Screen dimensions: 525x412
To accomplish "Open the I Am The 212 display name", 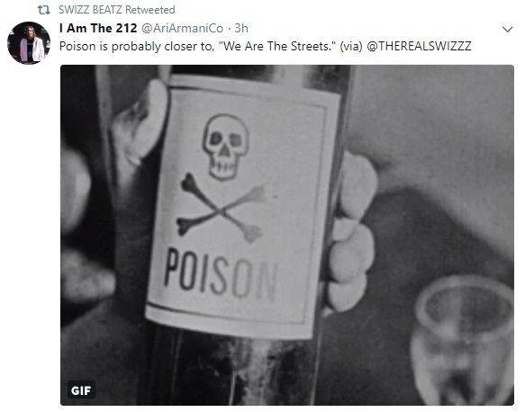I will click(x=98, y=28).
